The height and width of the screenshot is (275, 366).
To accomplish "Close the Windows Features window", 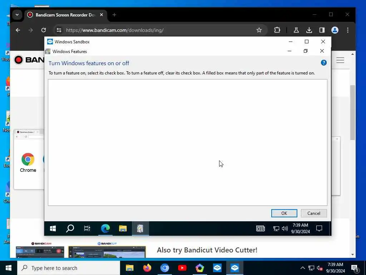I will pyautogui.click(x=322, y=51).
